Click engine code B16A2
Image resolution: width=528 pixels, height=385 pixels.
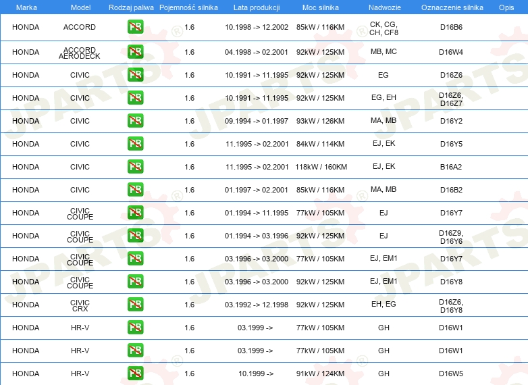(x=451, y=167)
